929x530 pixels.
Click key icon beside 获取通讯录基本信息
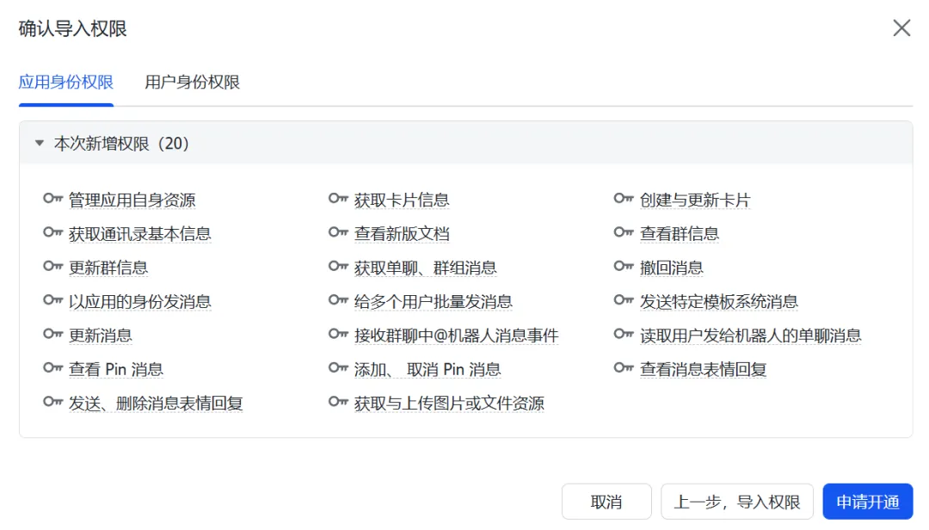[52, 232]
